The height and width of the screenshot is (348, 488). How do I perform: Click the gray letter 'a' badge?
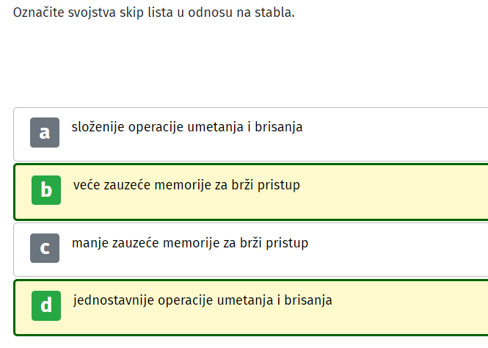point(45,132)
